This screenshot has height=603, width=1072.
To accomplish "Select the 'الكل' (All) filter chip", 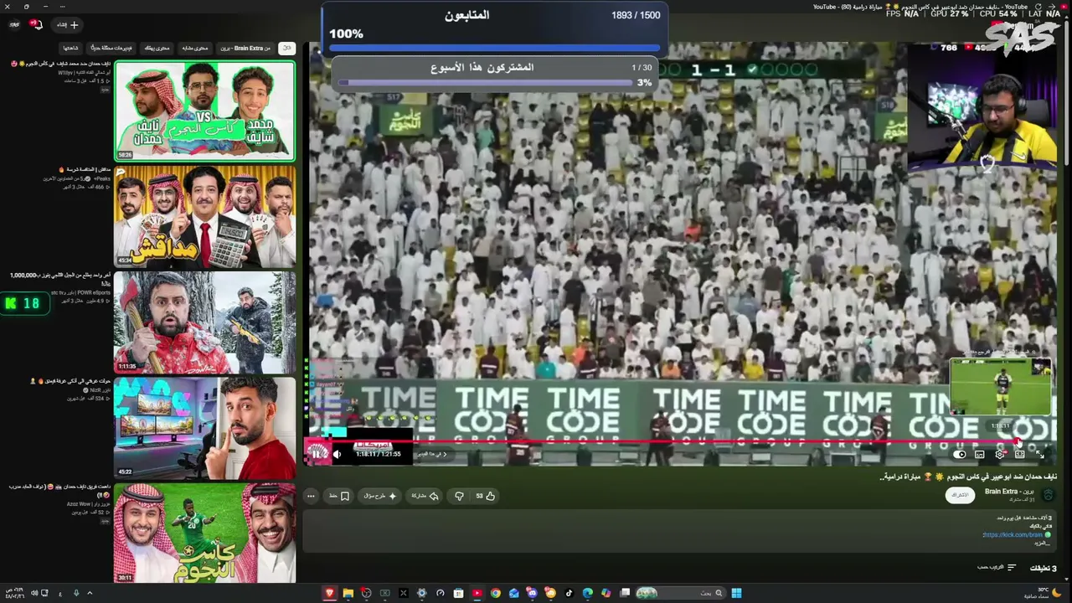I will [287, 48].
